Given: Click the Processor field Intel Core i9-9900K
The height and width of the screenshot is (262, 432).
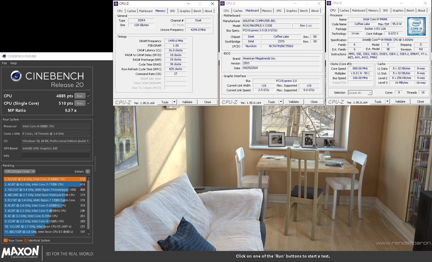Looking at the screenshot, I should click(x=55, y=126).
